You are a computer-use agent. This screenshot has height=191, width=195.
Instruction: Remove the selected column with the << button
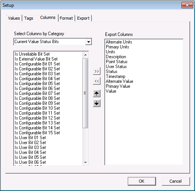(97, 81)
